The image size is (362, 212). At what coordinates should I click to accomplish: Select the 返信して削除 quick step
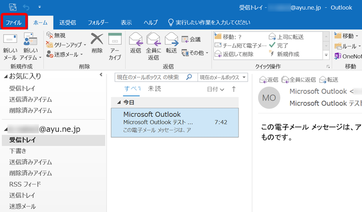pyautogui.click(x=234, y=54)
